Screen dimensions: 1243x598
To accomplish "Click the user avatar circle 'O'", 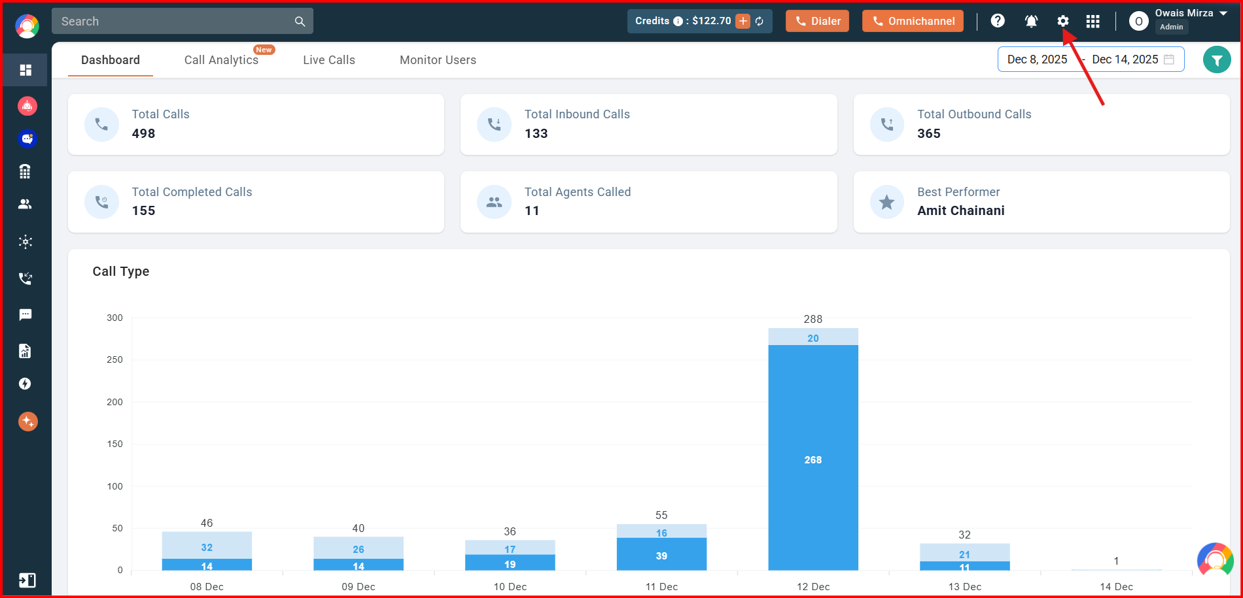I will 1138,22.
